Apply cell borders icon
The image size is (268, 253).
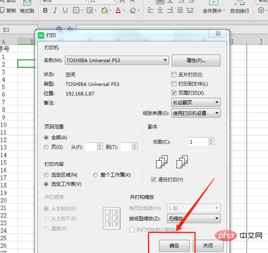click(76, 10)
